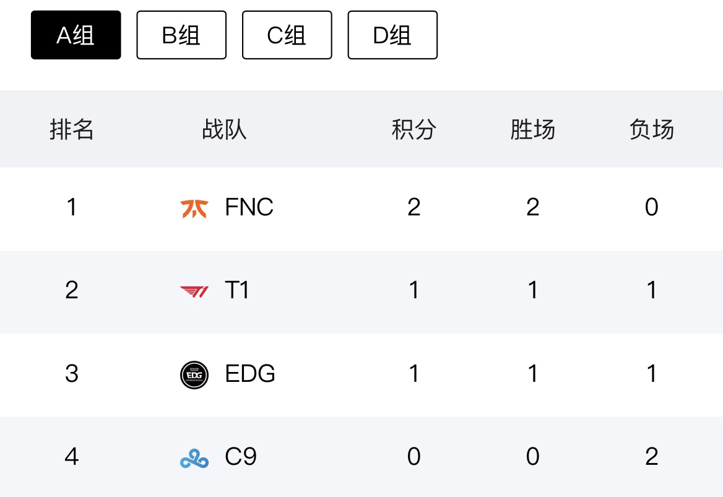Open the C组 group standings
The height and width of the screenshot is (497, 723).
[x=287, y=35]
